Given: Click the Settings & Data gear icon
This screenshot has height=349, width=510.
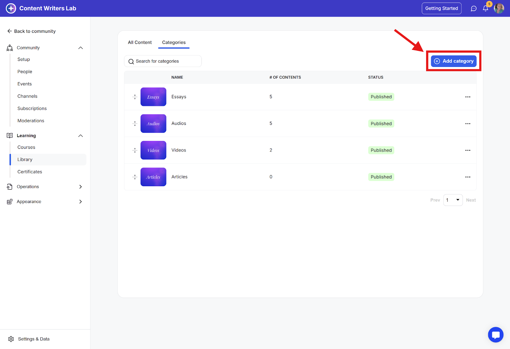Looking at the screenshot, I should 11,339.
